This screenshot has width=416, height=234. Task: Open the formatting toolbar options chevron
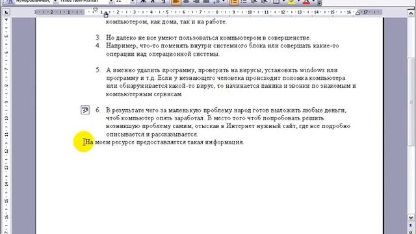point(319,3)
